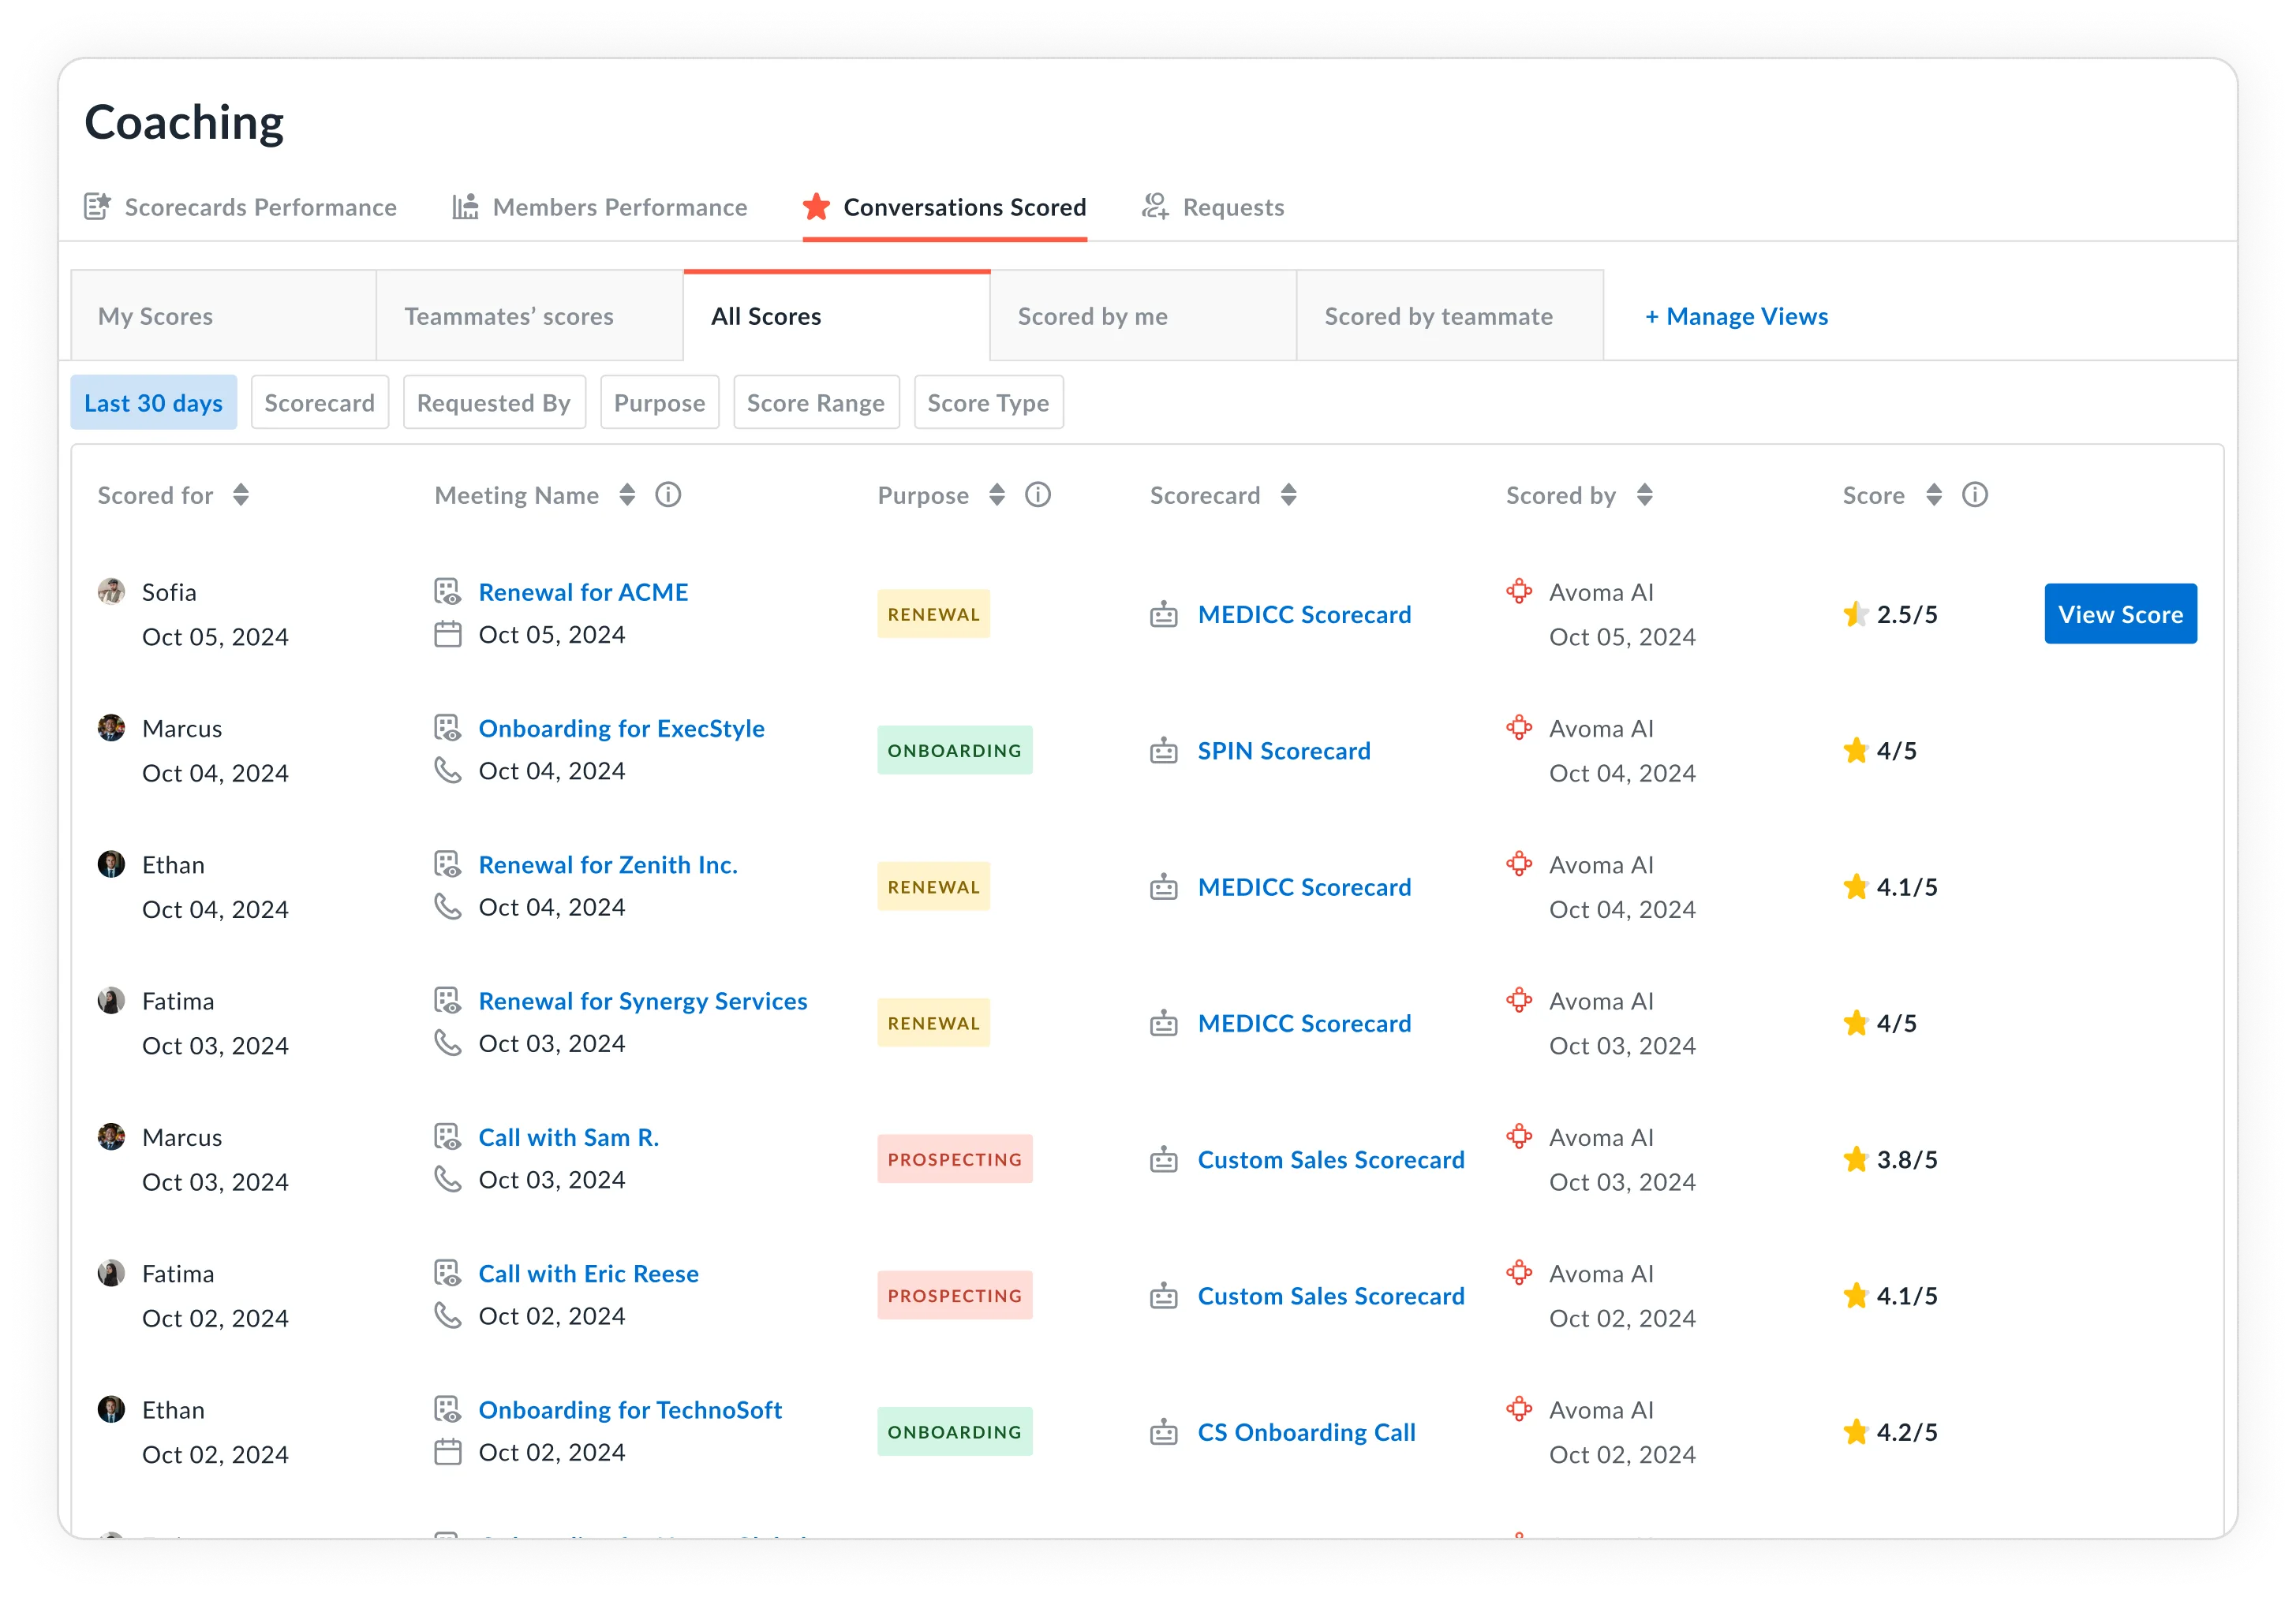Sort by the Scorecard column arrows
Image resolution: width=2296 pixels, height=1597 pixels.
(x=1288, y=494)
